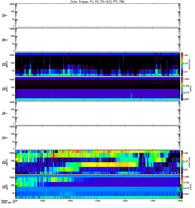The image size is (195, 208).
Task: Click the thc fff 1 y-axis label
Action: click(4, 113)
